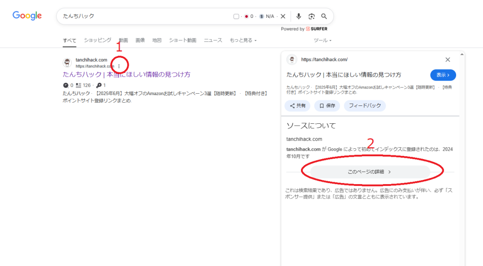The width and height of the screenshot is (483, 266).
Task: Expand the ツール dropdown
Action: click(x=323, y=40)
